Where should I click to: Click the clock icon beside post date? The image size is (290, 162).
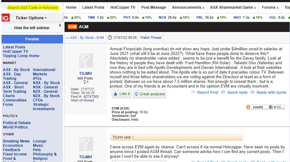[x=110, y=38]
